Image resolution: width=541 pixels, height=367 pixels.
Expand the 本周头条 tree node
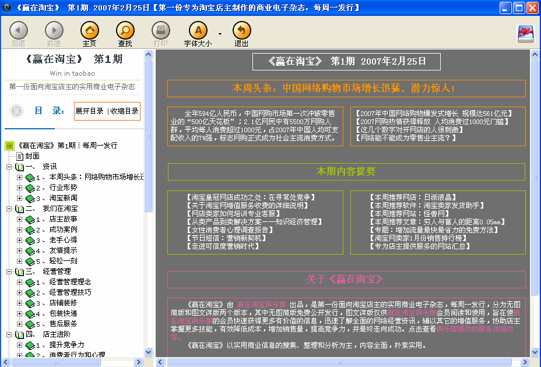(20, 177)
